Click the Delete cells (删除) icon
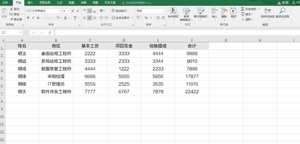The width and height of the screenshot is (300, 144). pyautogui.click(x=224, y=11)
